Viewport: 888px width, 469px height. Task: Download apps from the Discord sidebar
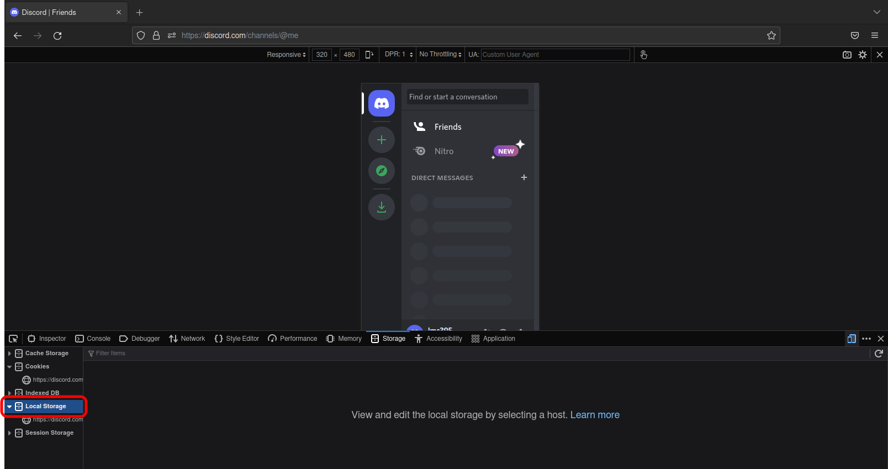click(x=382, y=207)
